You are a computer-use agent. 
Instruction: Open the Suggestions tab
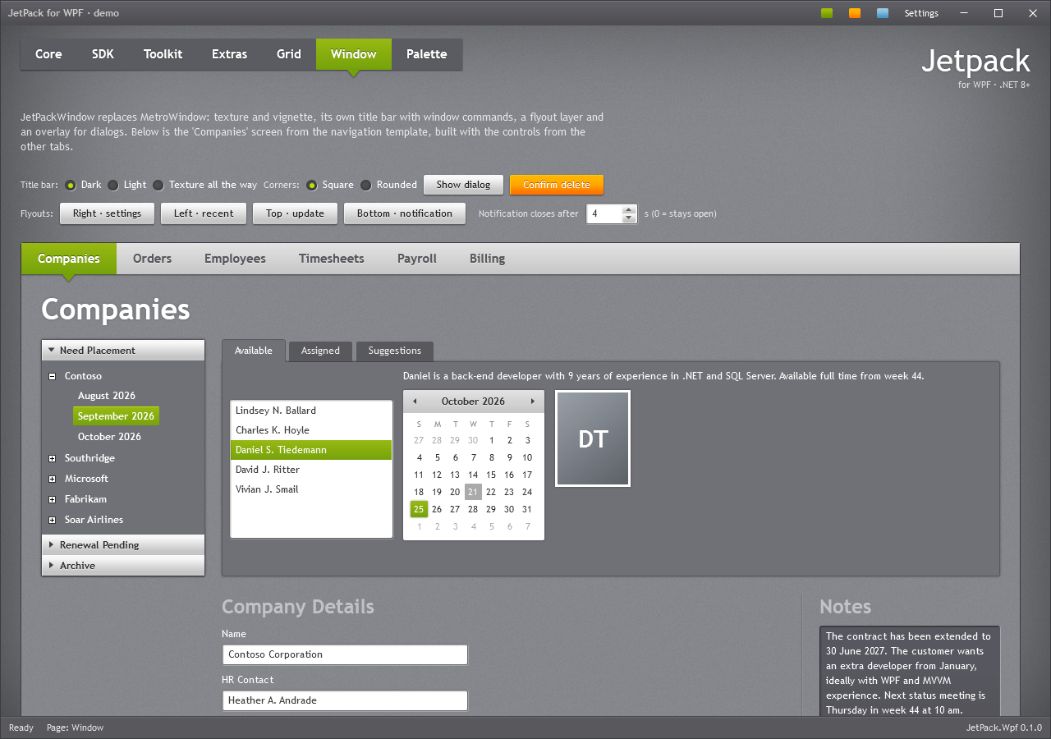click(395, 351)
